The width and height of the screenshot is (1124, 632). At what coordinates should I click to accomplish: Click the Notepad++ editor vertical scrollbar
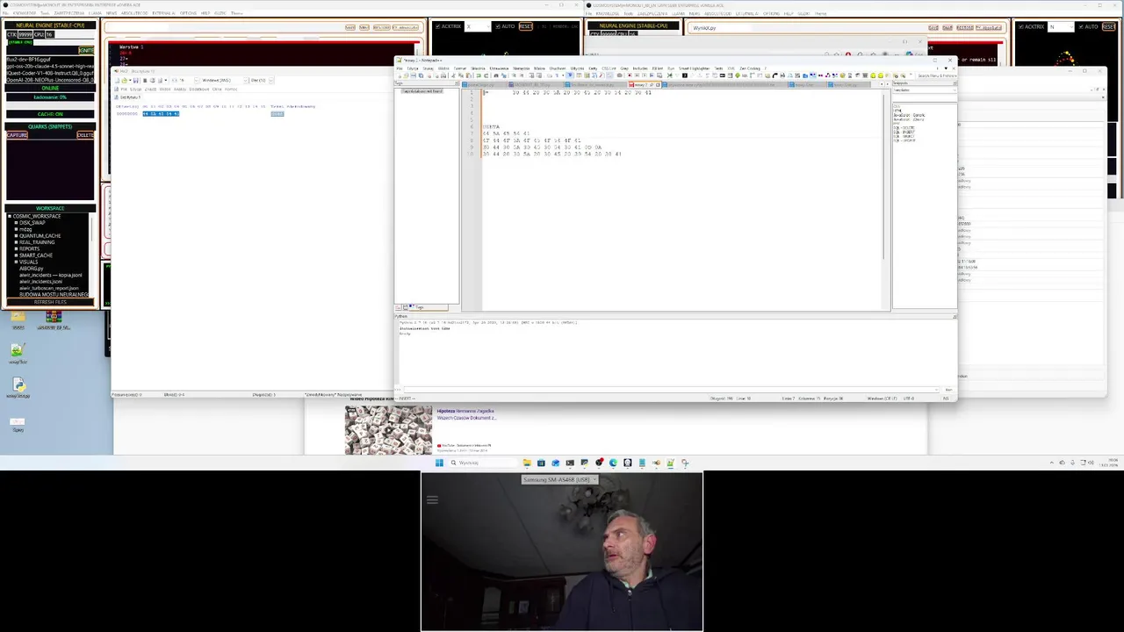coord(885,176)
